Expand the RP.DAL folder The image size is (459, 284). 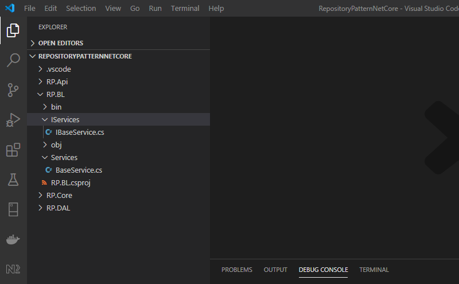tap(58, 208)
